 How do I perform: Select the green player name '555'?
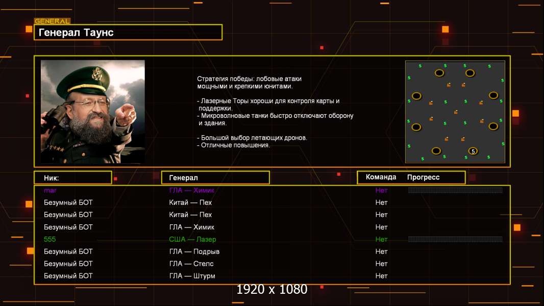50,239
